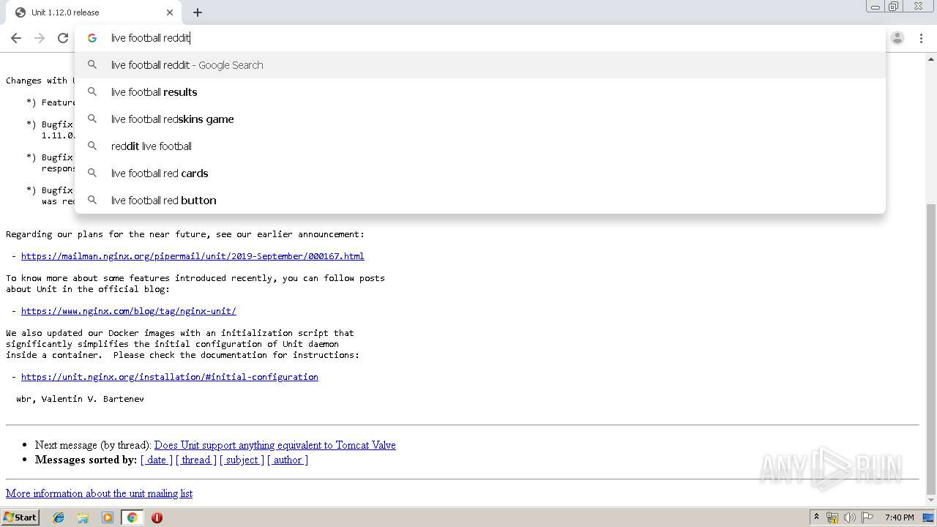
Task: Reload the page with the refresh icon
Action: point(63,38)
